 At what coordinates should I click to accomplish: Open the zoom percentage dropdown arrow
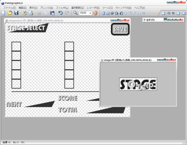(90, 13)
